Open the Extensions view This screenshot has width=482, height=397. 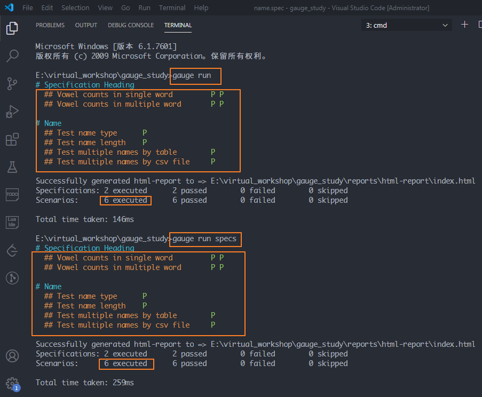[x=12, y=139]
